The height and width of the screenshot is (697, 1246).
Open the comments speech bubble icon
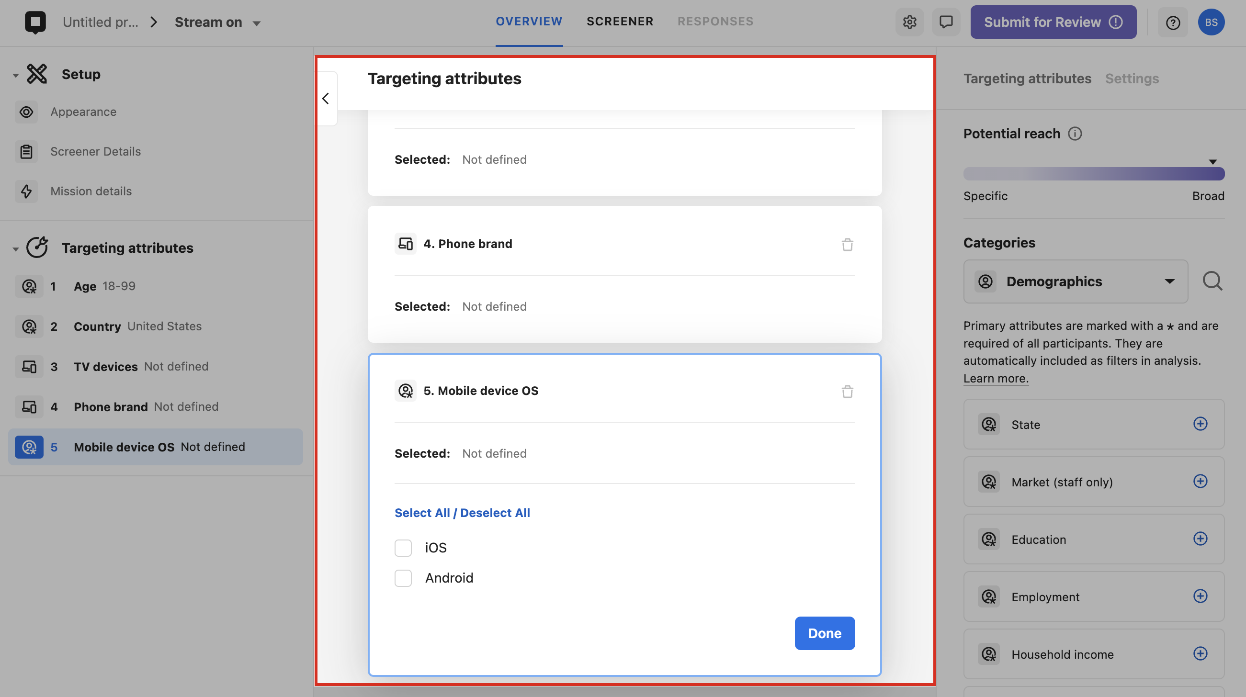(x=946, y=22)
